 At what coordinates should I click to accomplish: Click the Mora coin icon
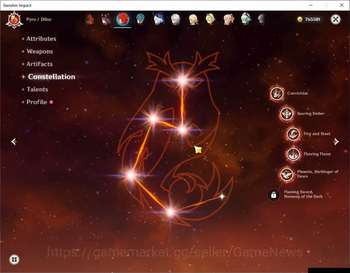coord(300,19)
